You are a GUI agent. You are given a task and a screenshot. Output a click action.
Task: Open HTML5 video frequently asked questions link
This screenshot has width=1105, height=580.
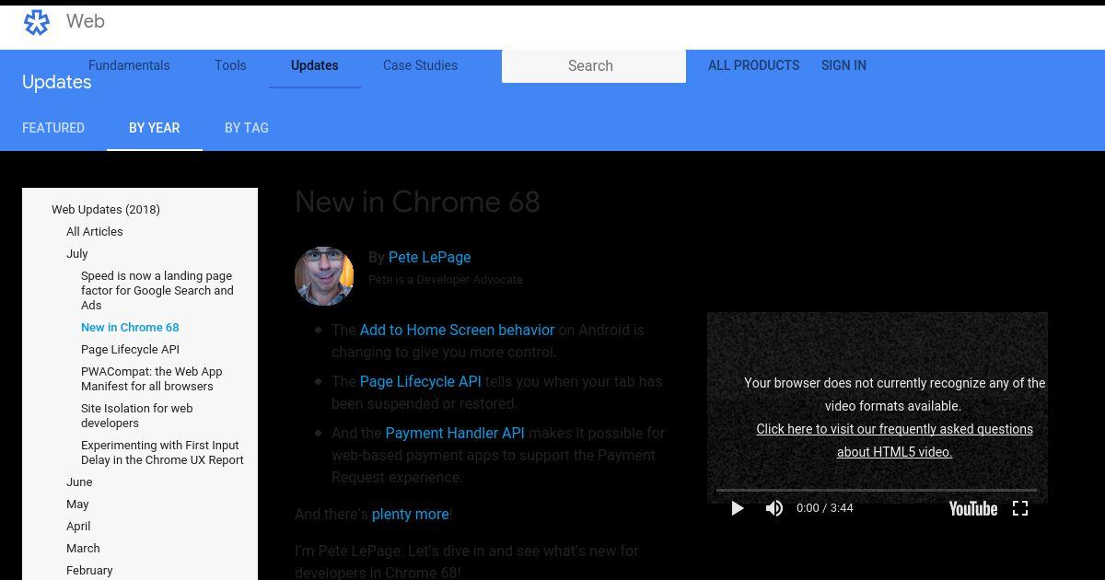coord(894,440)
